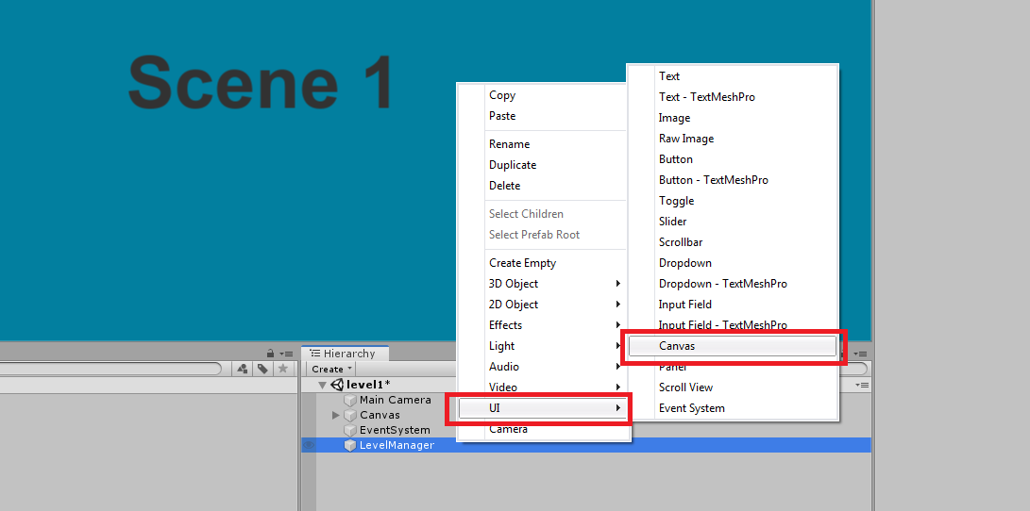The height and width of the screenshot is (511, 1030).
Task: Toggle the left panel lock icon
Action: [x=271, y=353]
